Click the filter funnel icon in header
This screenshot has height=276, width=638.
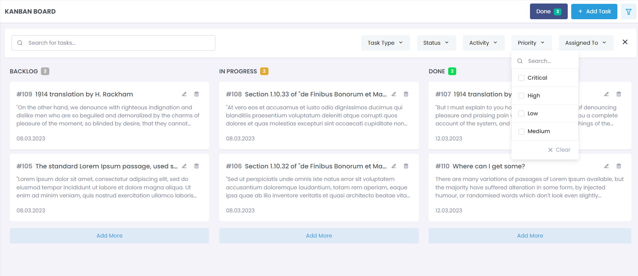pos(628,12)
